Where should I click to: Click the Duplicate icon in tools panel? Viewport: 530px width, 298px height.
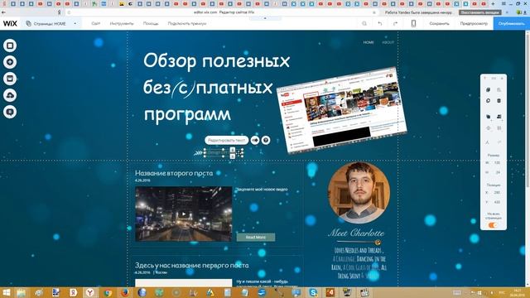point(488,101)
